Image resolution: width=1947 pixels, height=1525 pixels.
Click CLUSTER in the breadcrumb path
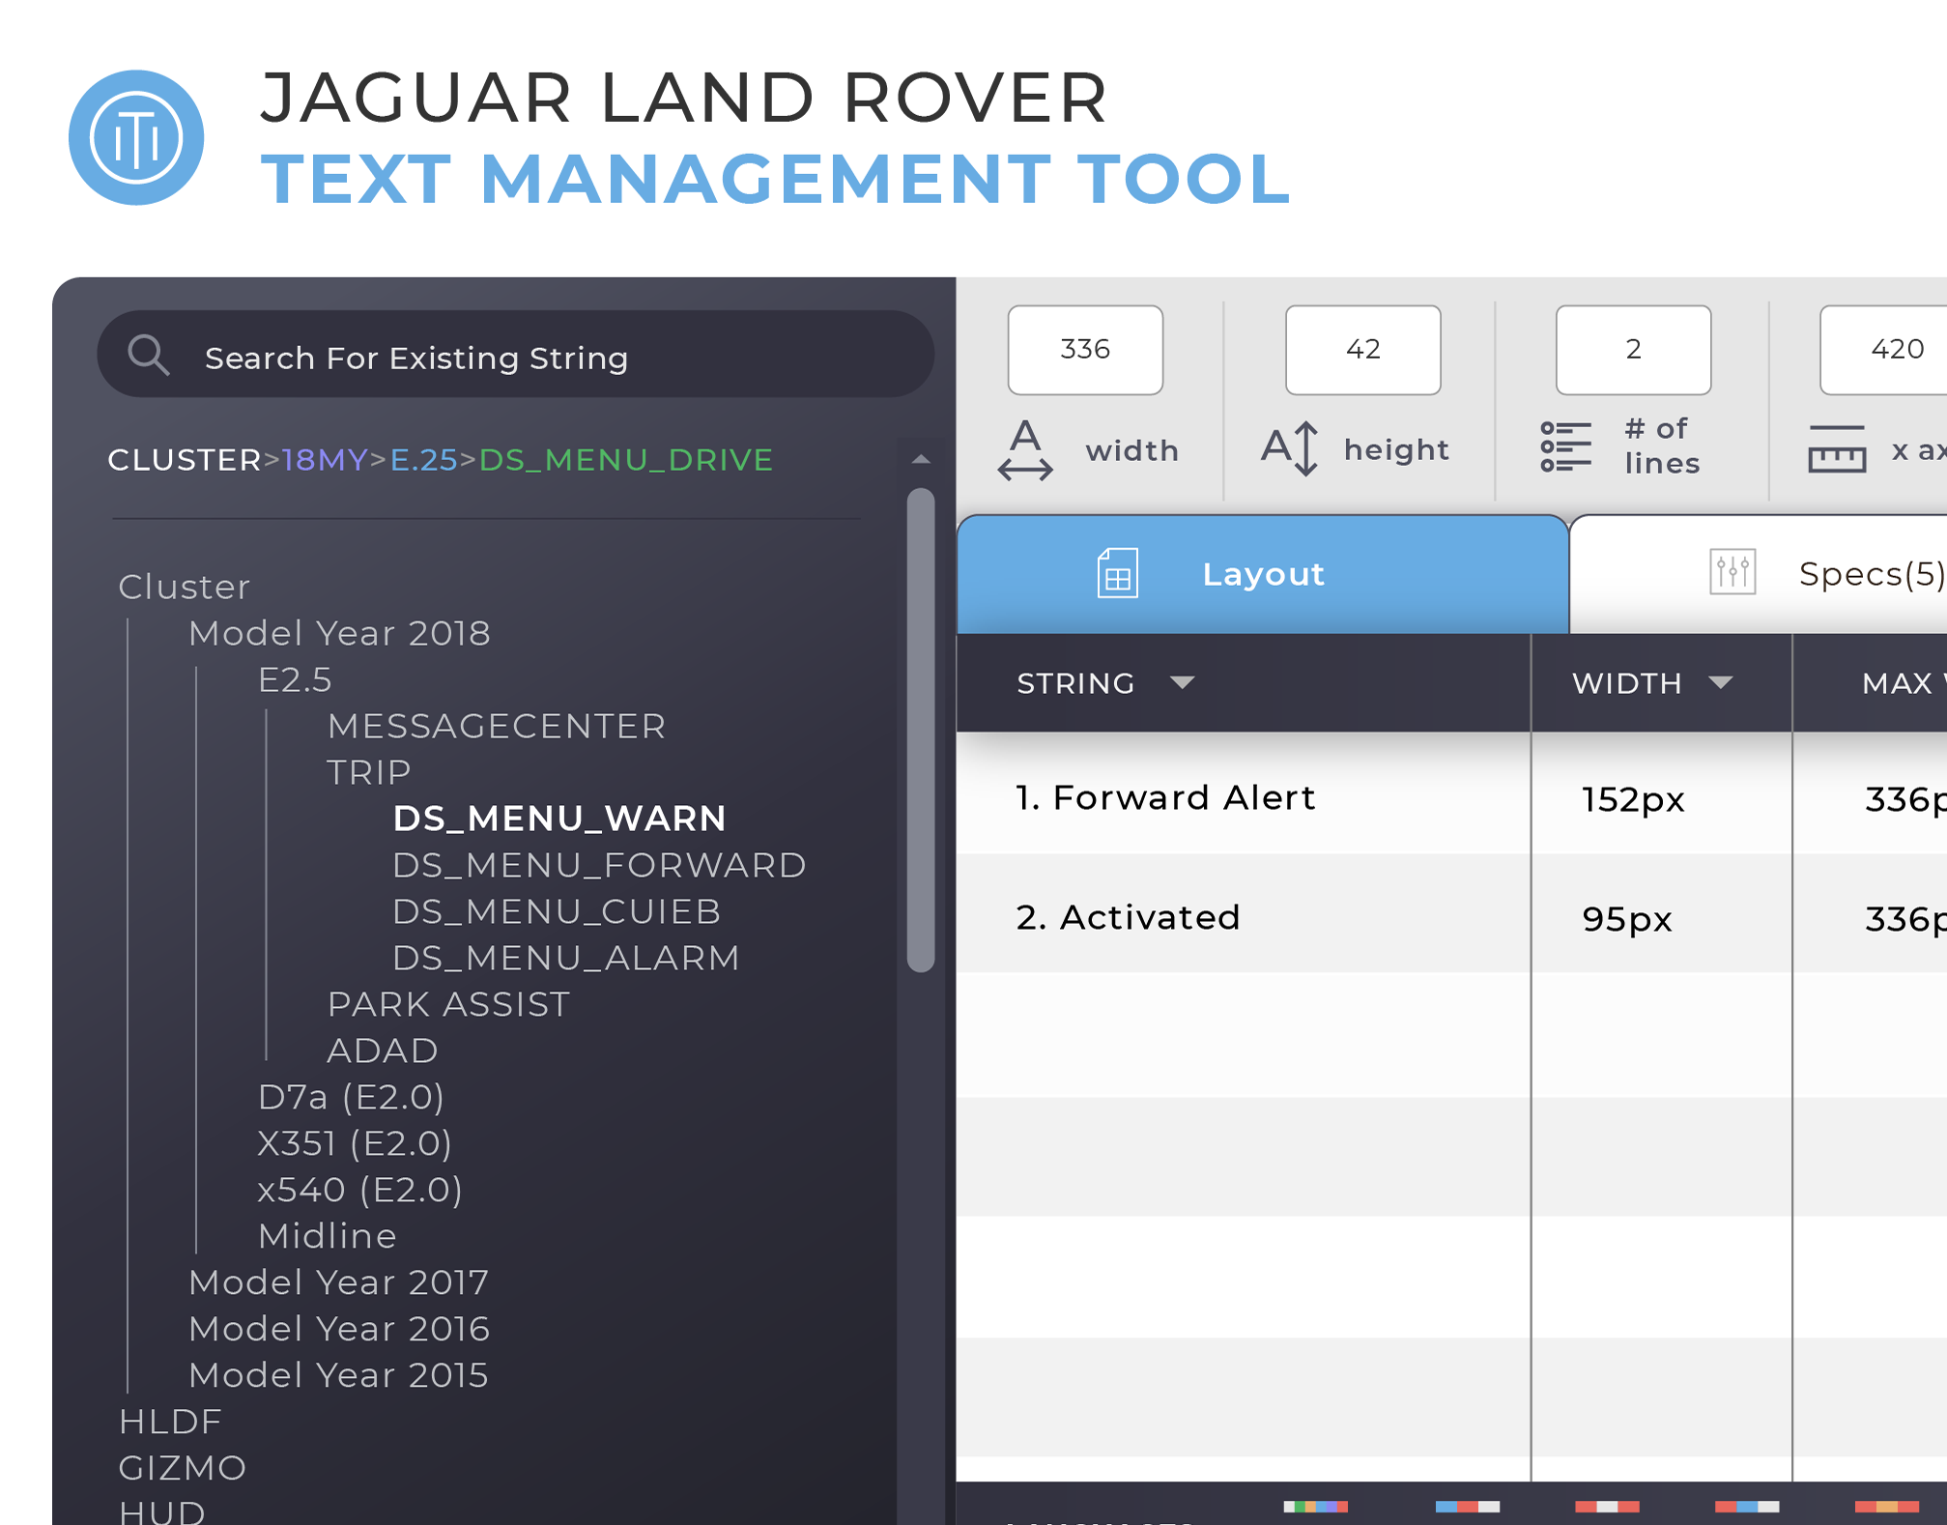[x=185, y=460]
